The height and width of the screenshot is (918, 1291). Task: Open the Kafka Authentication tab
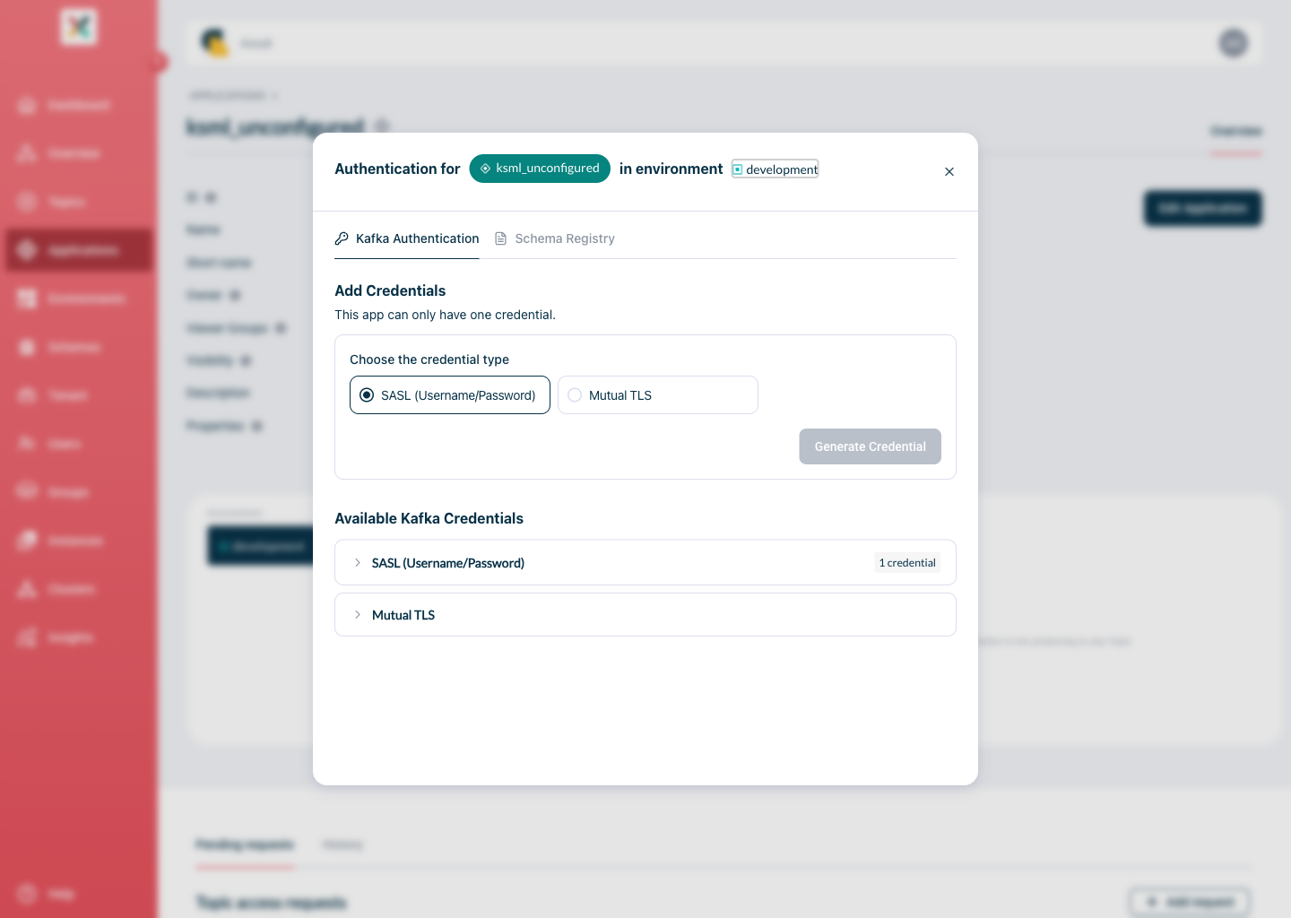(x=407, y=238)
